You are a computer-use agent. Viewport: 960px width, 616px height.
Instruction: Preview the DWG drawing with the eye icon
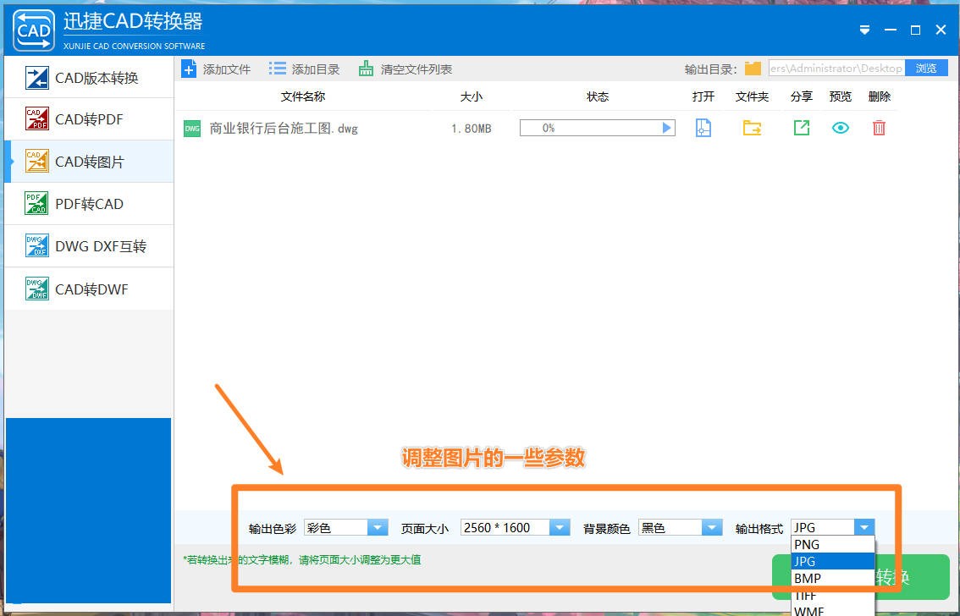[839, 127]
